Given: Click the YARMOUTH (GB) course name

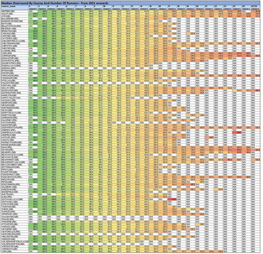Looking at the screenshot, I should (x=9, y=249).
